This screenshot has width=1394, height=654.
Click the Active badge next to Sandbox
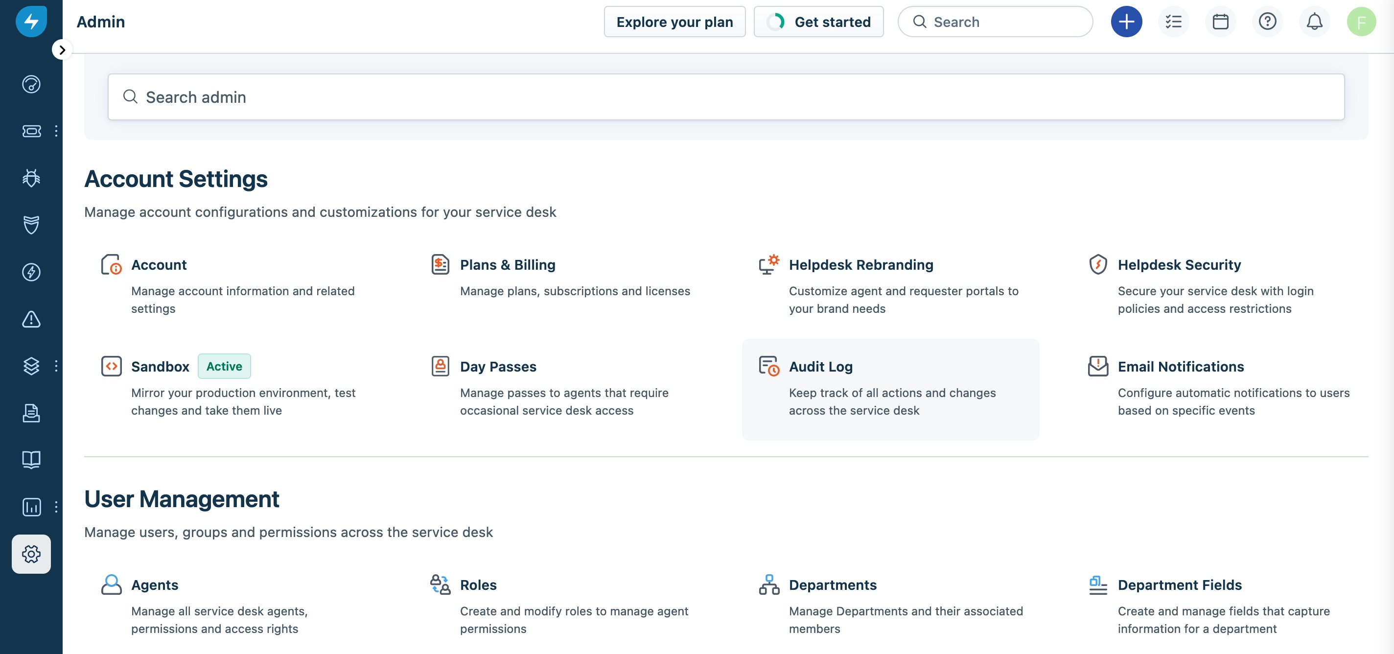pos(224,367)
